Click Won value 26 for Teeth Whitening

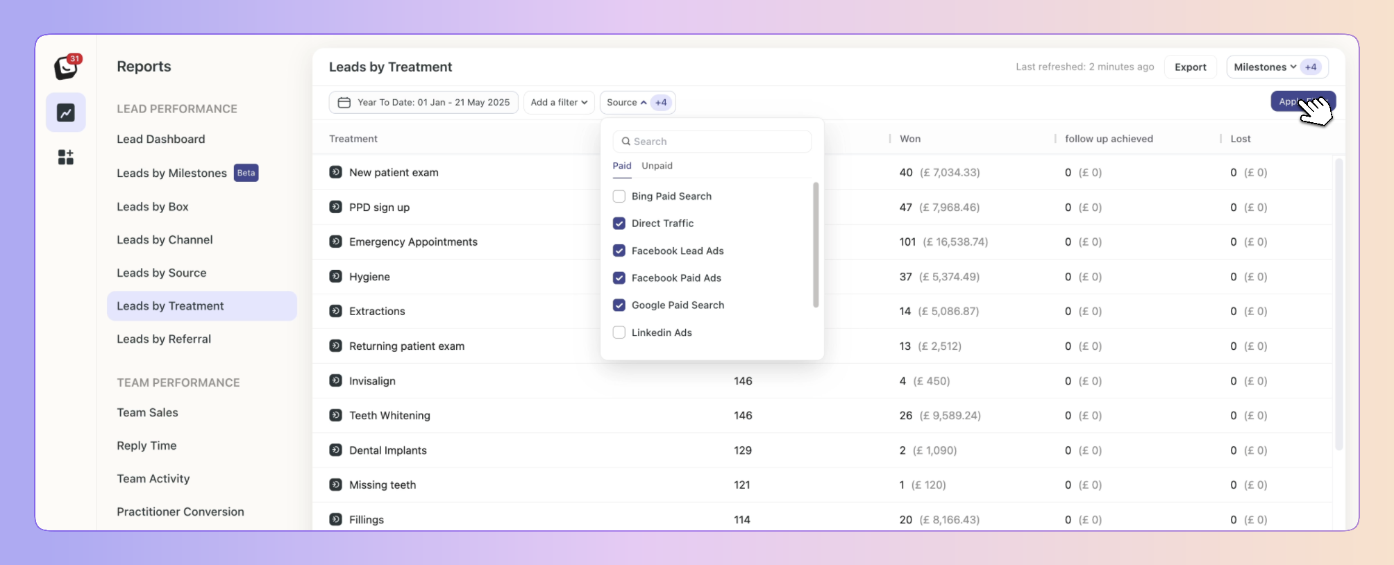coord(906,416)
